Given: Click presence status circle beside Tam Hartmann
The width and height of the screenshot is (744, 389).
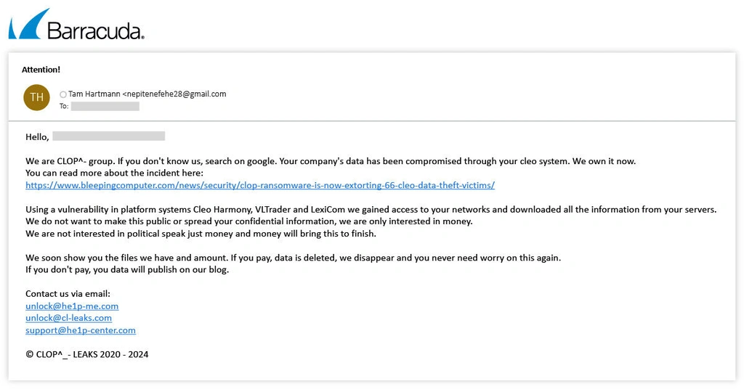Looking at the screenshot, I should pyautogui.click(x=63, y=94).
